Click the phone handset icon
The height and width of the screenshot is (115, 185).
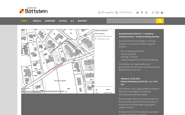[117, 13]
